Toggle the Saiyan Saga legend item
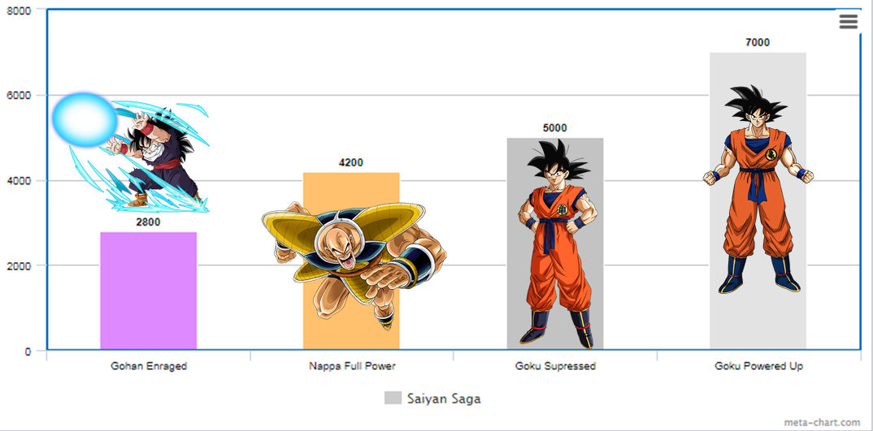The width and height of the screenshot is (873, 431). 432,399
